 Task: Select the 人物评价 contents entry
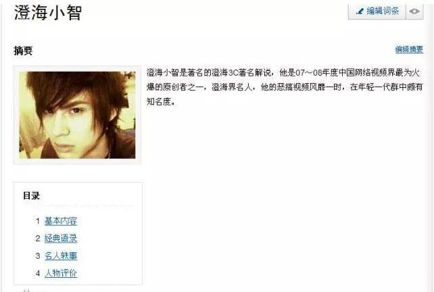click(61, 273)
